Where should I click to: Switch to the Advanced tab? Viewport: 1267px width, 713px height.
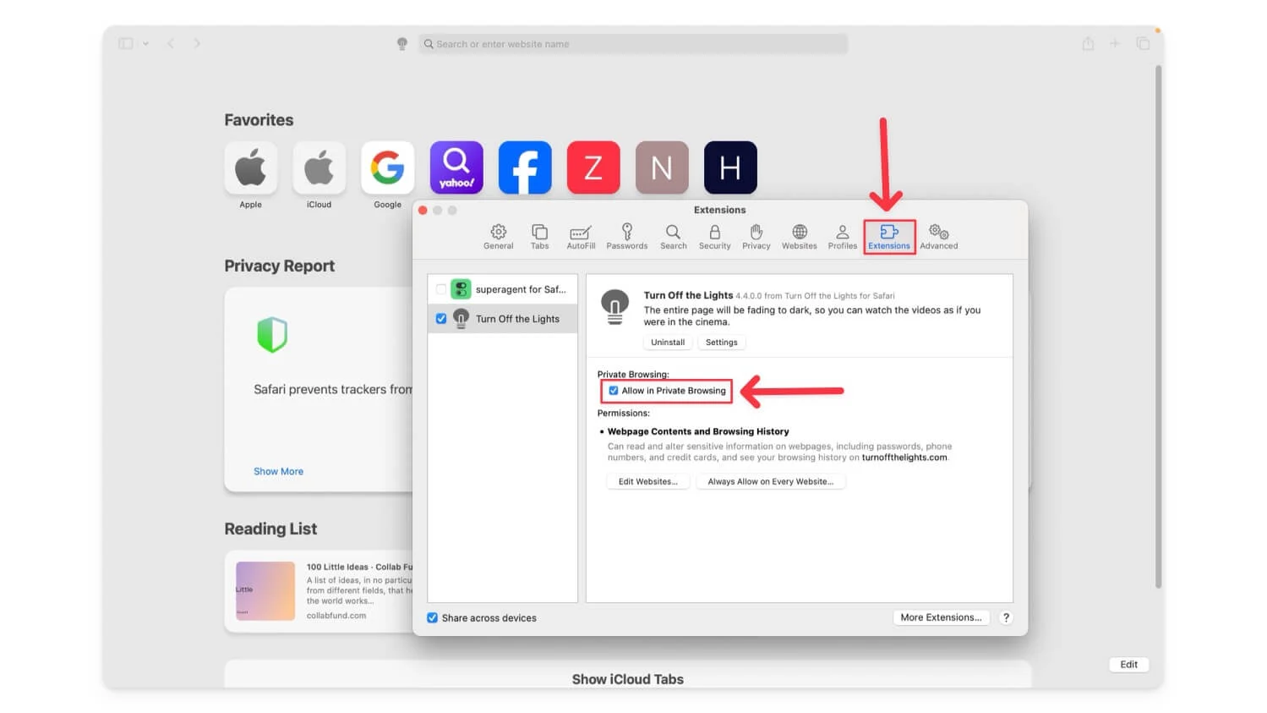click(x=938, y=236)
